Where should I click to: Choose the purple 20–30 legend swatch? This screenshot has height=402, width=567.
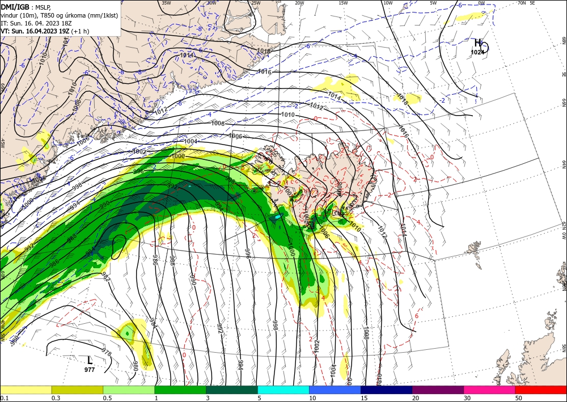pos(438,390)
